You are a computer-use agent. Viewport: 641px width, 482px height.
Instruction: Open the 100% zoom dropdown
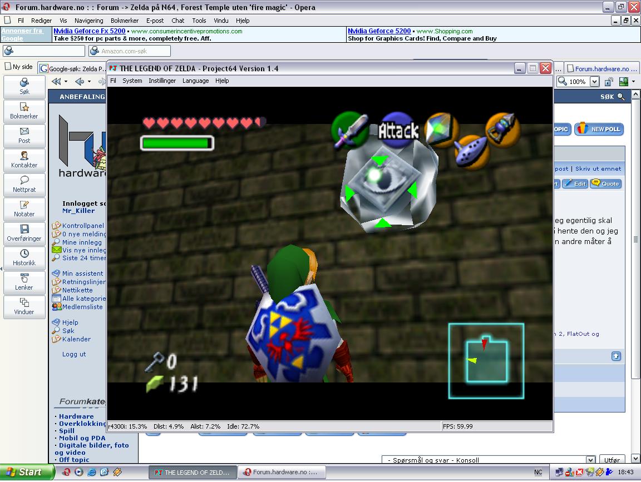[x=594, y=81]
